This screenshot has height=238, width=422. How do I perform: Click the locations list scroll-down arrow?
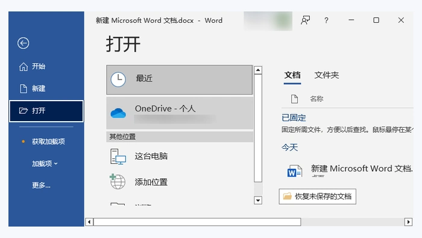pos(258,201)
